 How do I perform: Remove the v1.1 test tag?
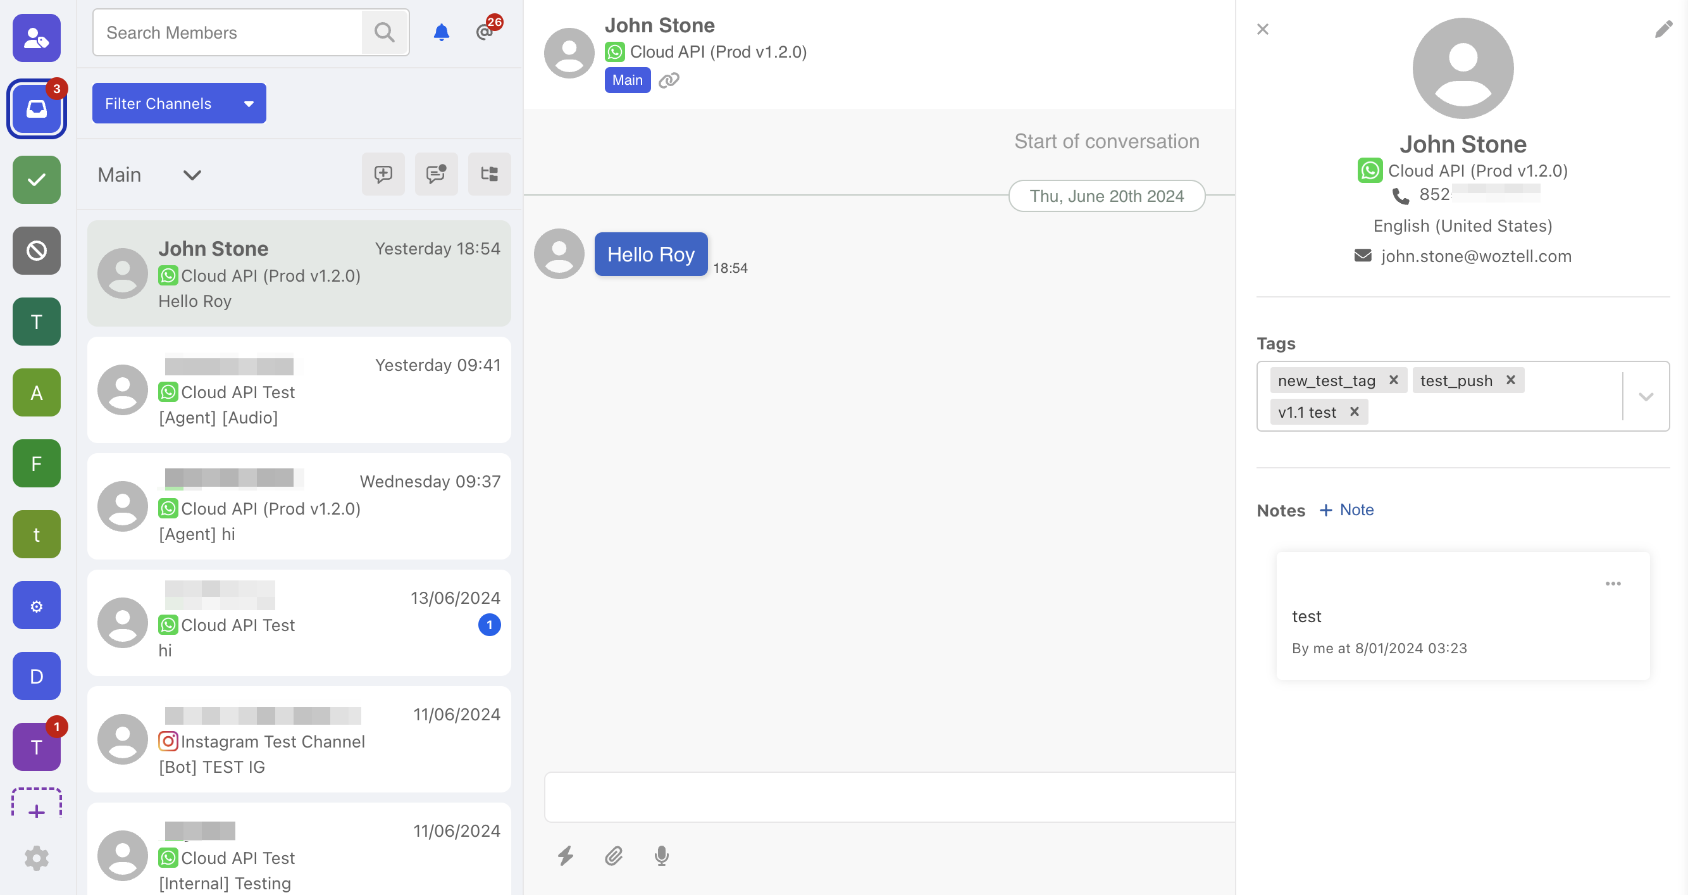click(x=1355, y=412)
